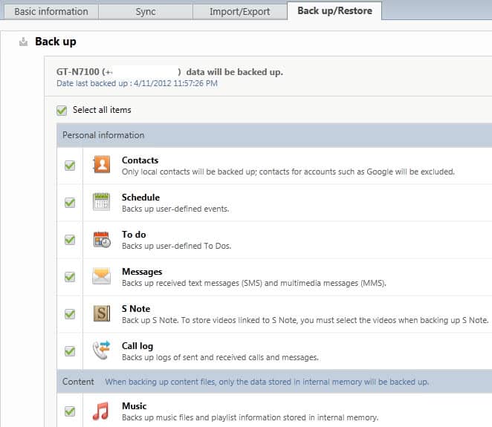
Task: Disable the Messages backup checkbox
Action: 70,277
